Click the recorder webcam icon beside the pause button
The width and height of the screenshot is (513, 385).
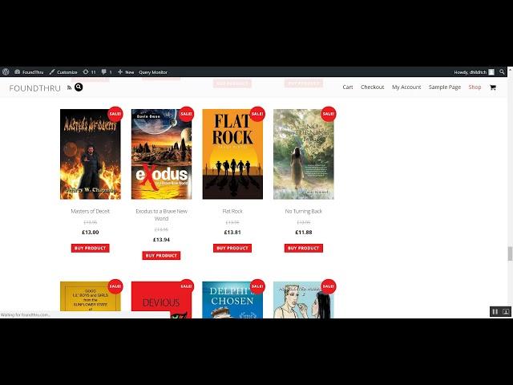506,312
